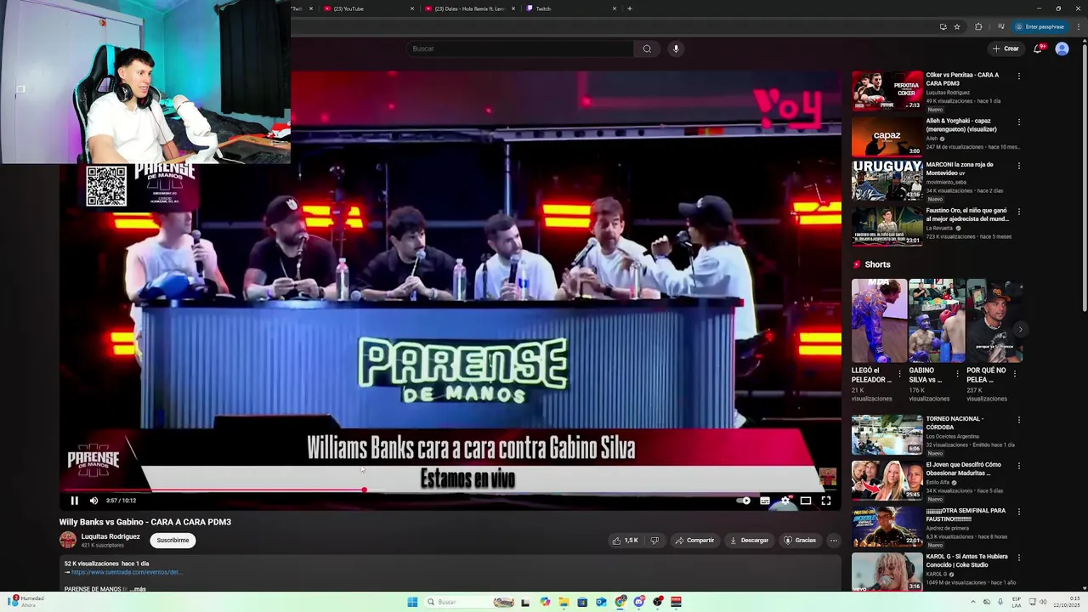Screen dimensions: 1088x612
Task: Show next Shorts with arrow button
Action: pos(1019,330)
